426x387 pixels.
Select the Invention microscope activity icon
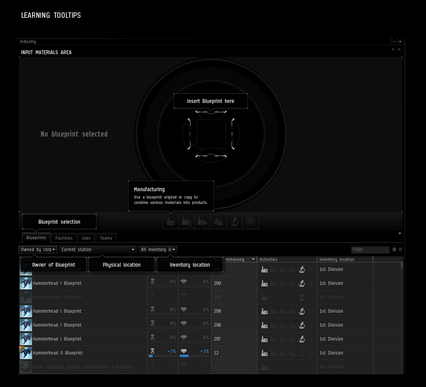click(234, 221)
